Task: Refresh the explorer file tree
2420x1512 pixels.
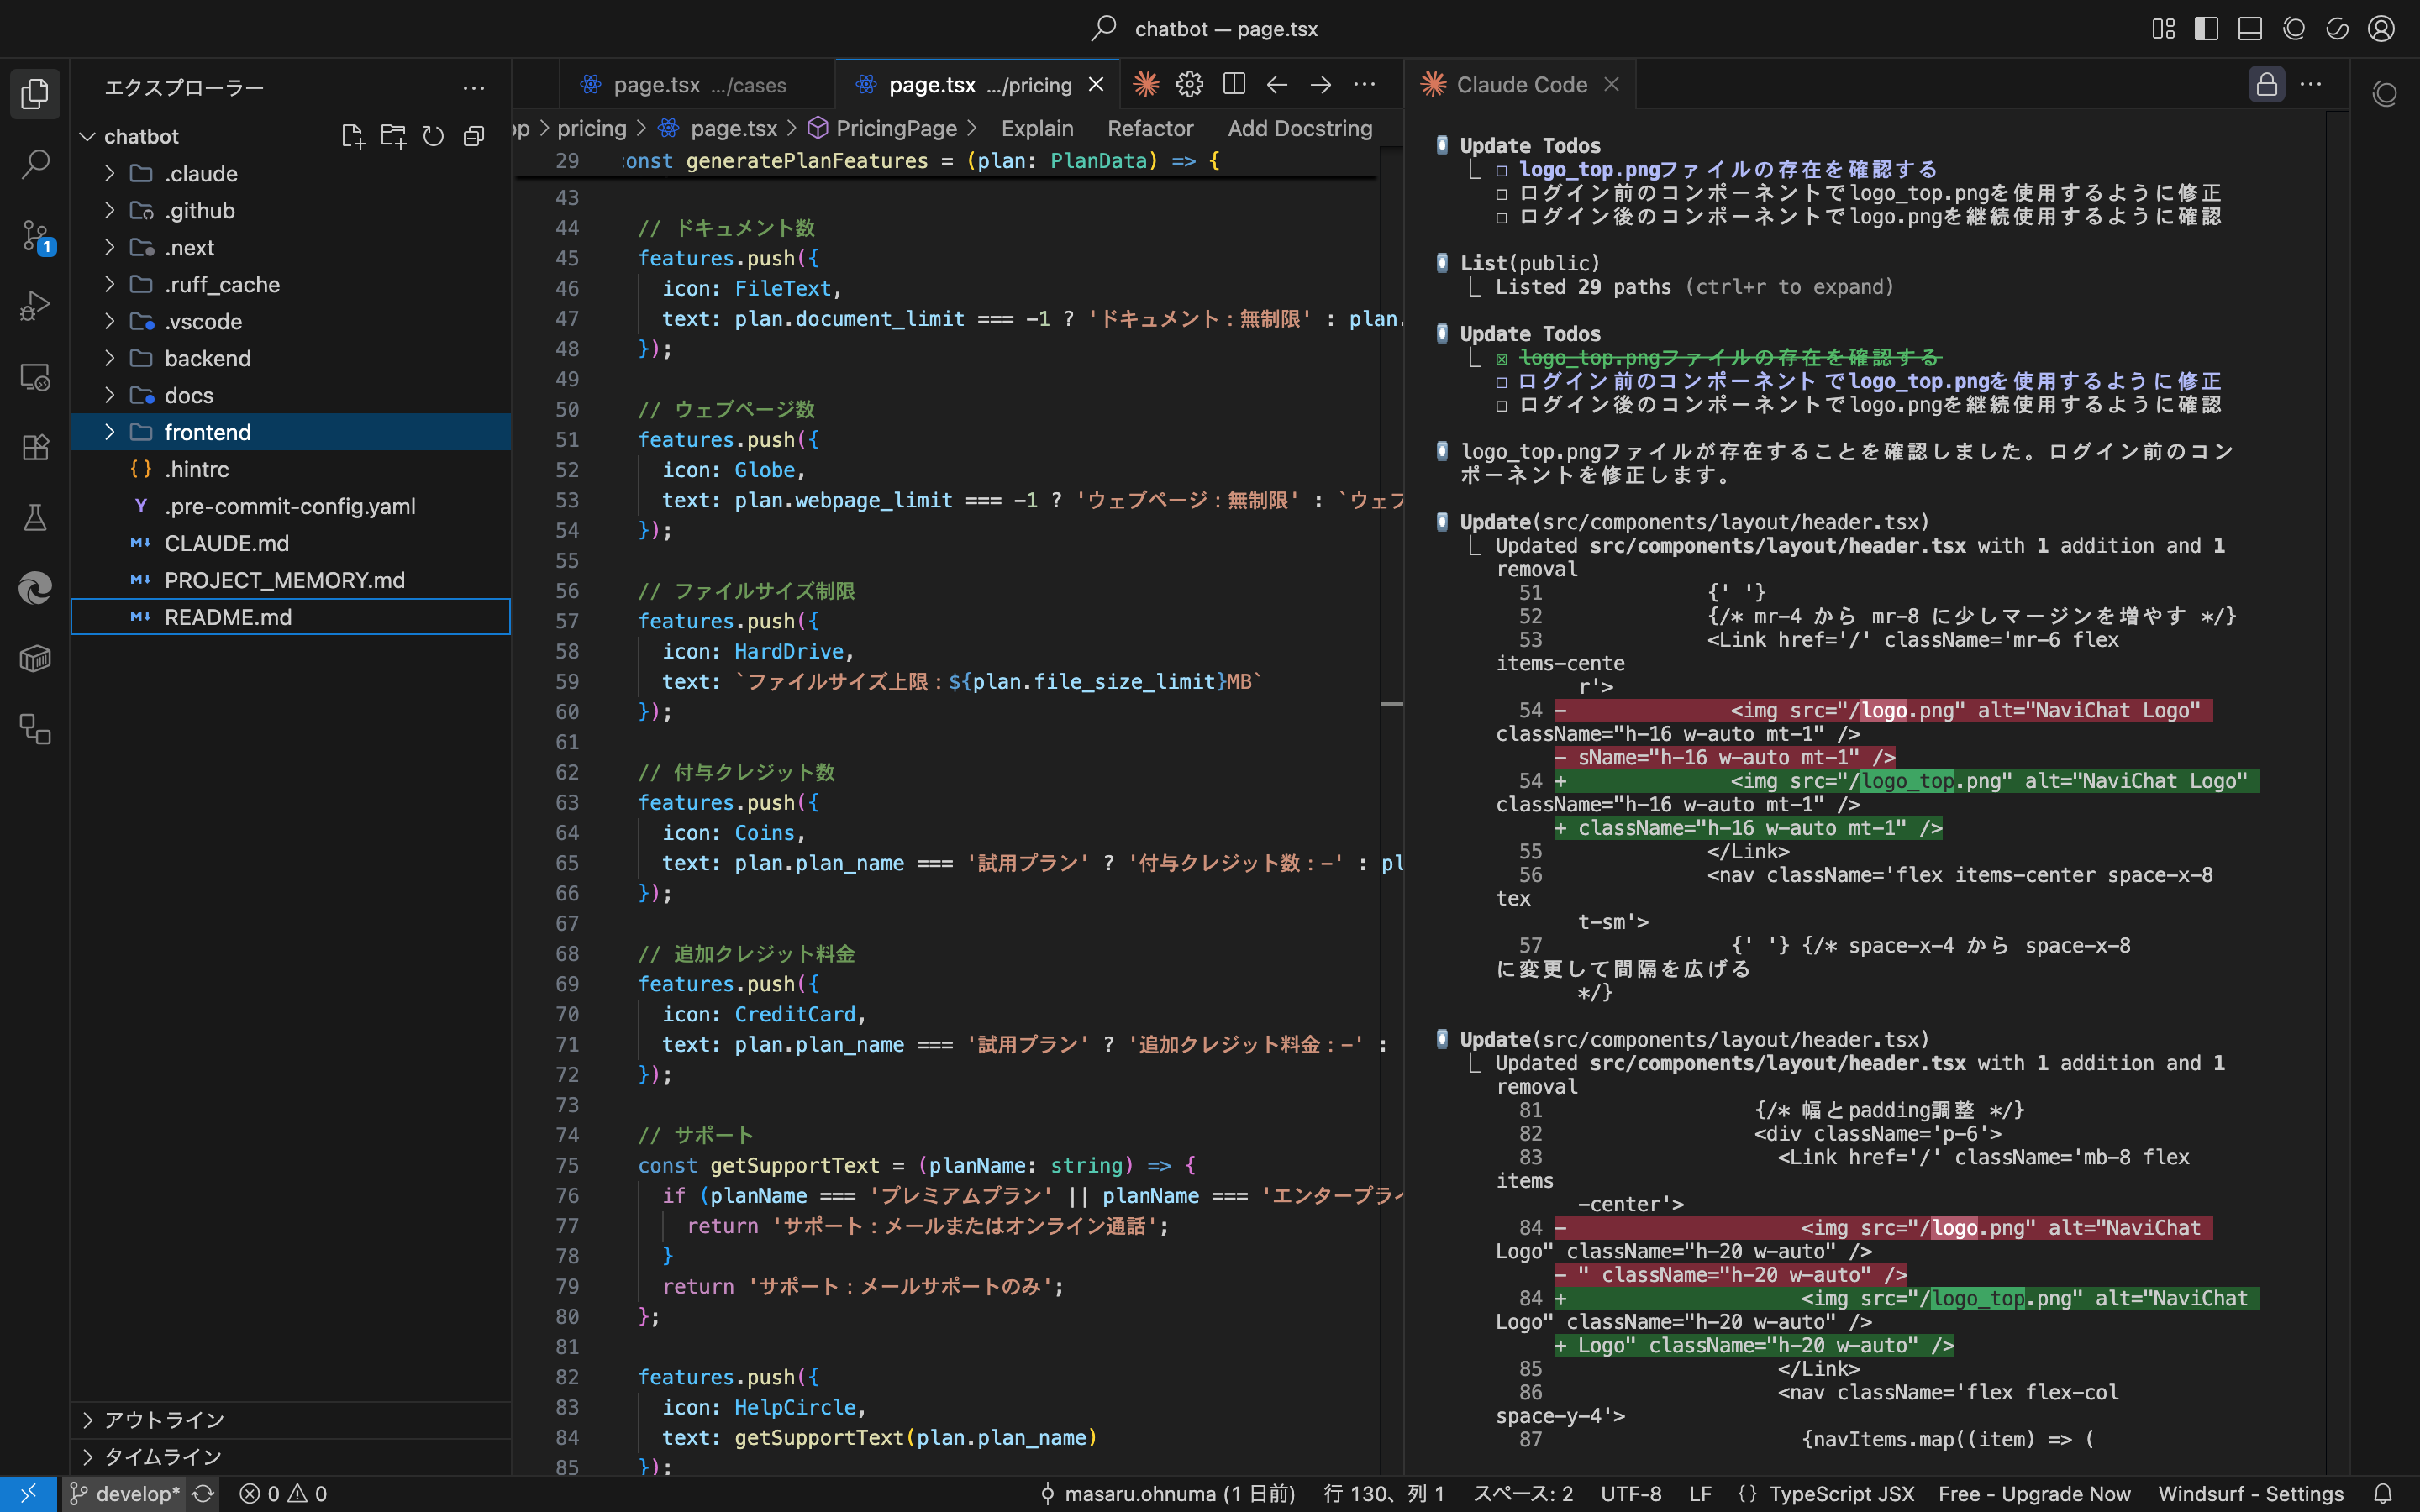Action: [433, 136]
